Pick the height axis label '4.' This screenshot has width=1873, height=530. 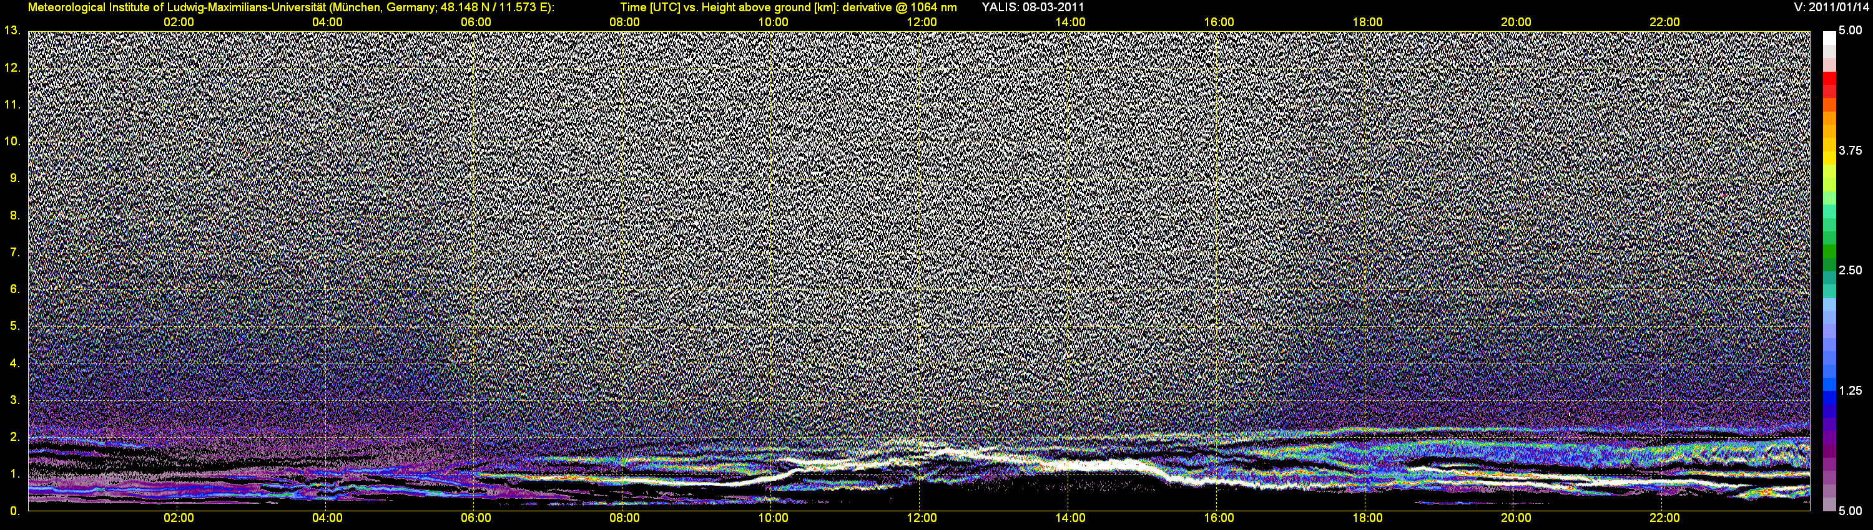[14, 363]
